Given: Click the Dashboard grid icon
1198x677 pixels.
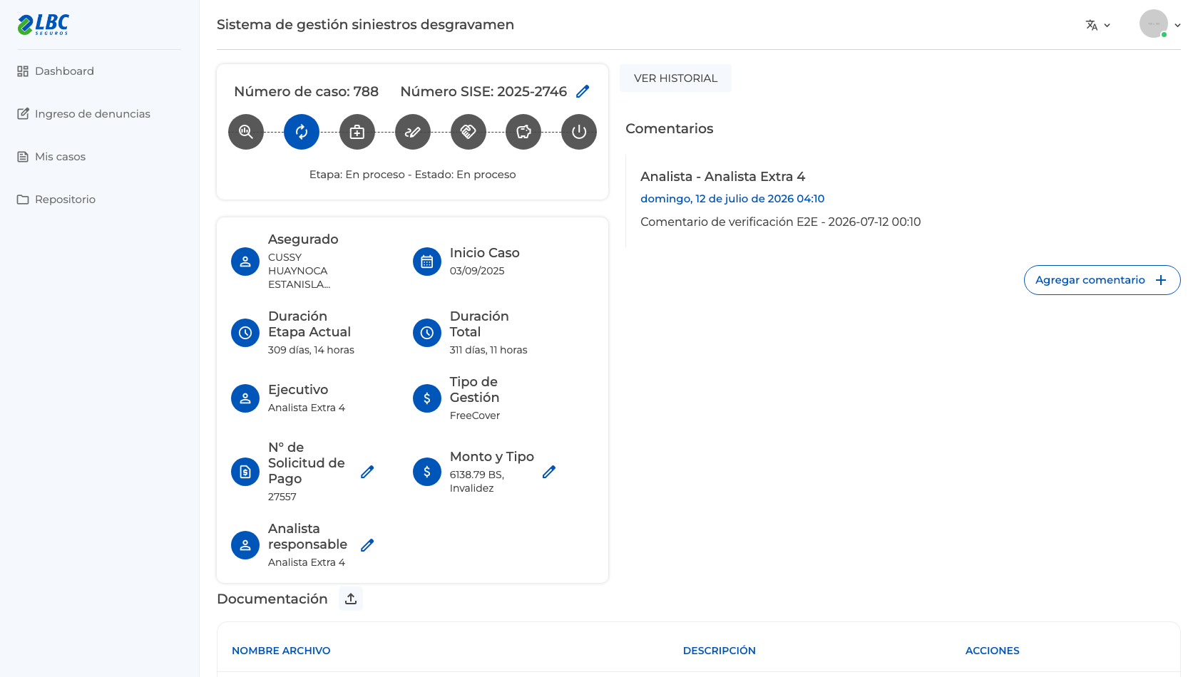Looking at the screenshot, I should tap(23, 71).
